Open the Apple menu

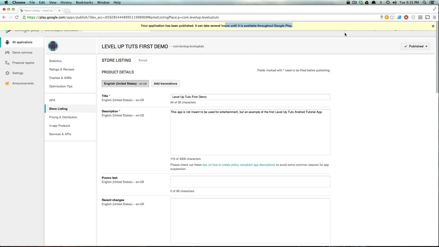point(6,2)
